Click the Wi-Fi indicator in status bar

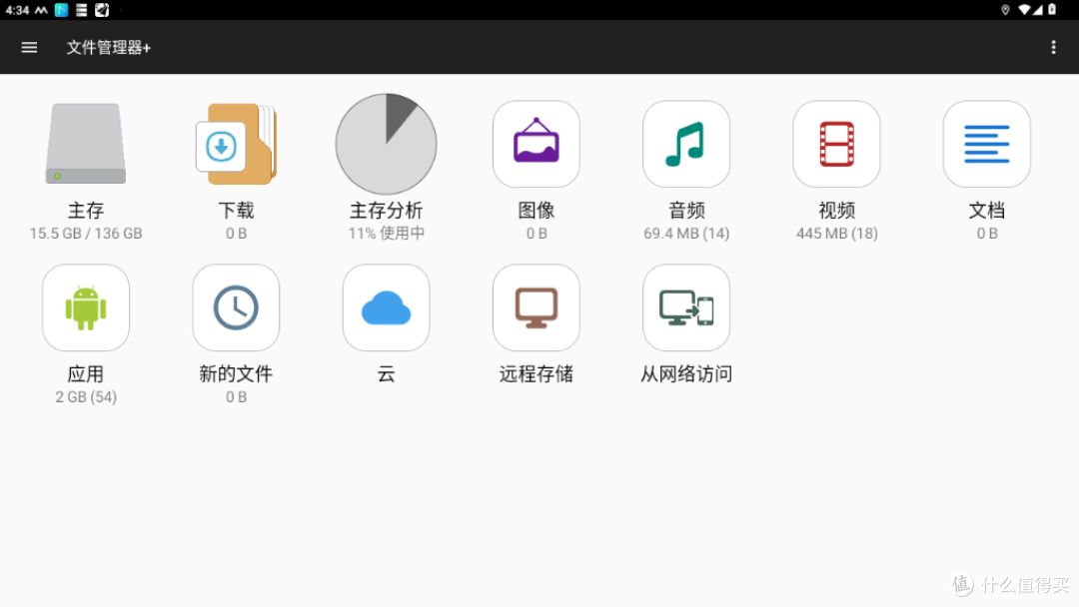(x=1024, y=10)
